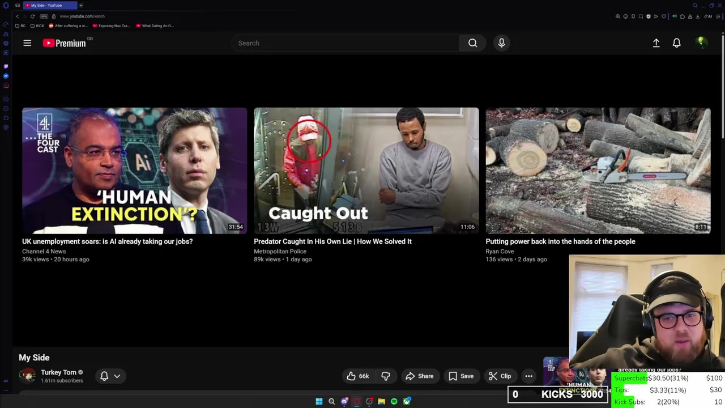
Task: Open history clock in Opera sidebar
Action: coord(6,109)
